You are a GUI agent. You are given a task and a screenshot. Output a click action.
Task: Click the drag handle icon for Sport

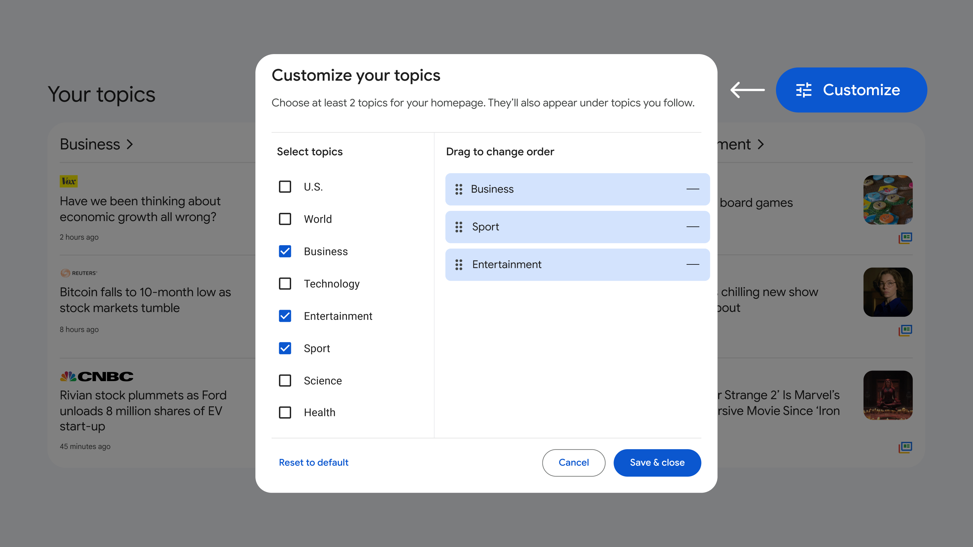point(459,227)
